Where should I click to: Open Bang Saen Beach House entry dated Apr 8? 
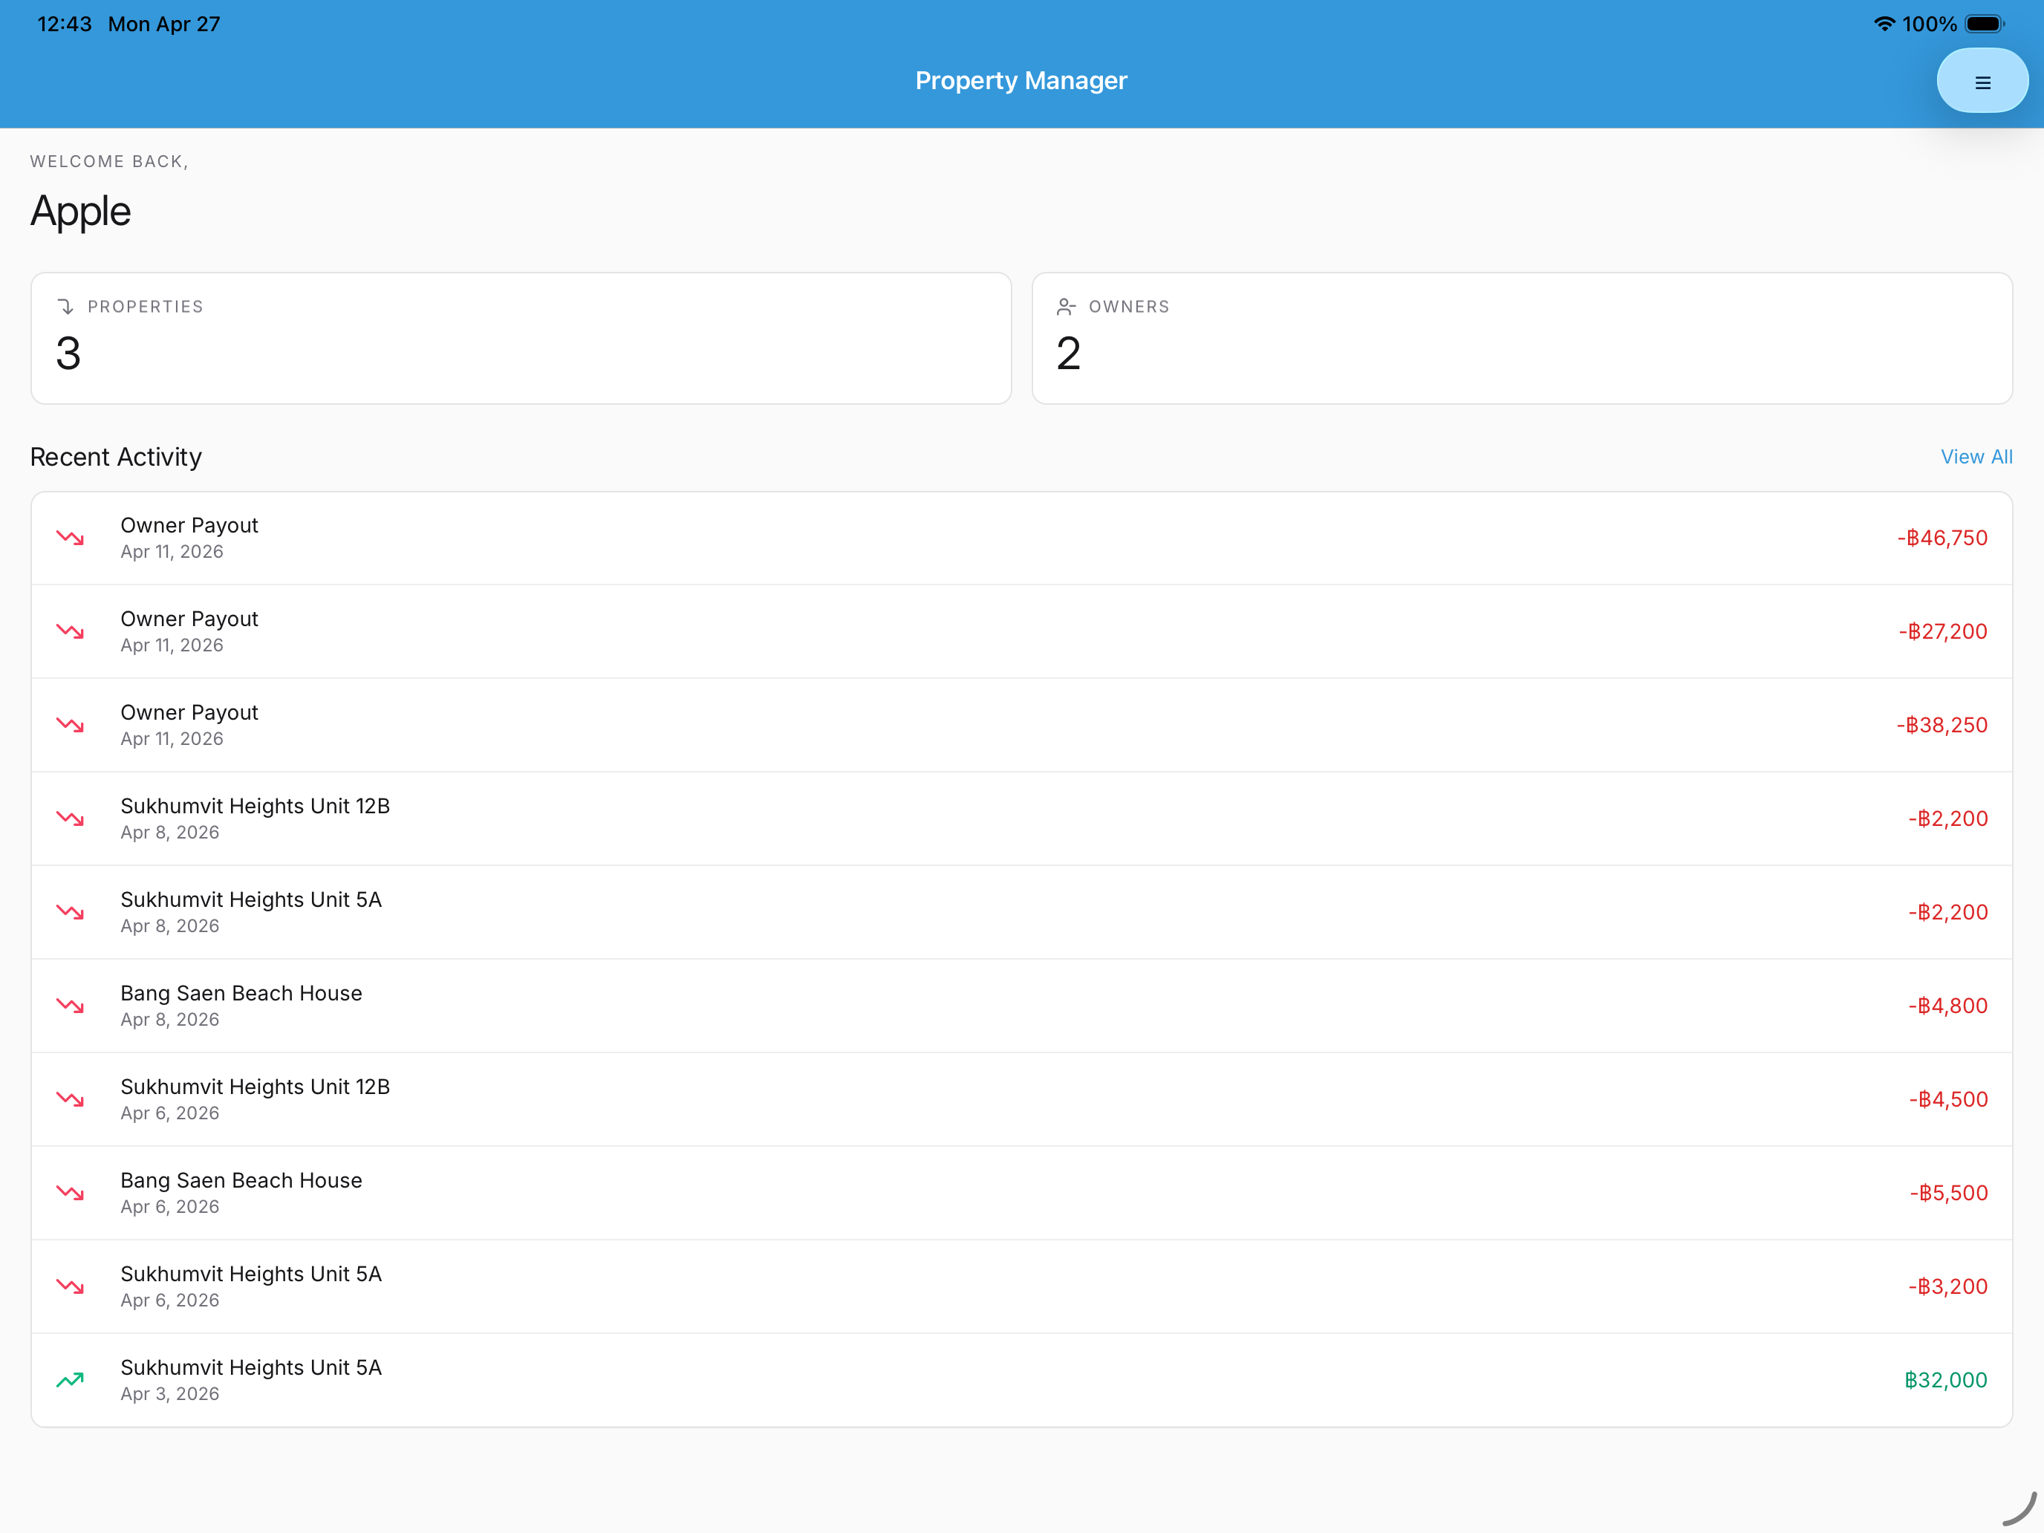tap(1022, 1006)
